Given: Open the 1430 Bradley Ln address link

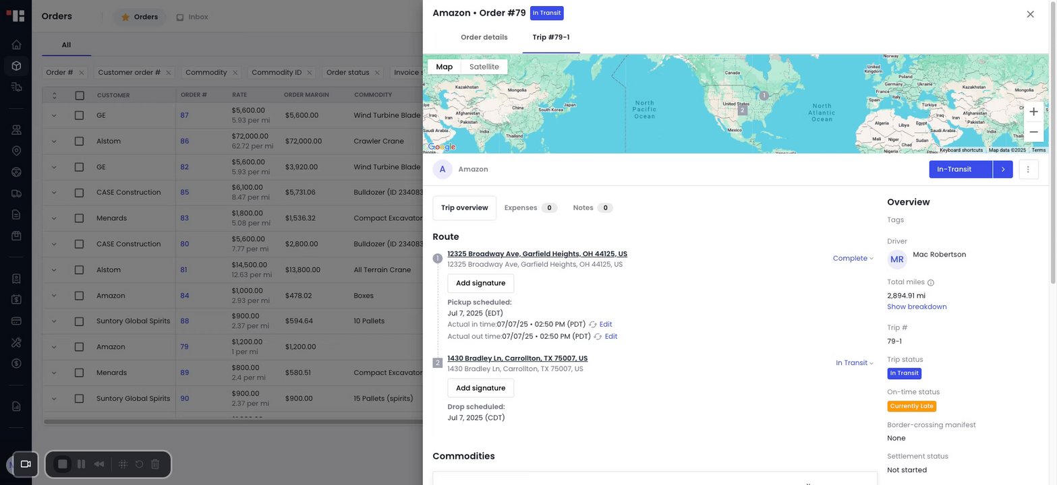Looking at the screenshot, I should (x=517, y=358).
